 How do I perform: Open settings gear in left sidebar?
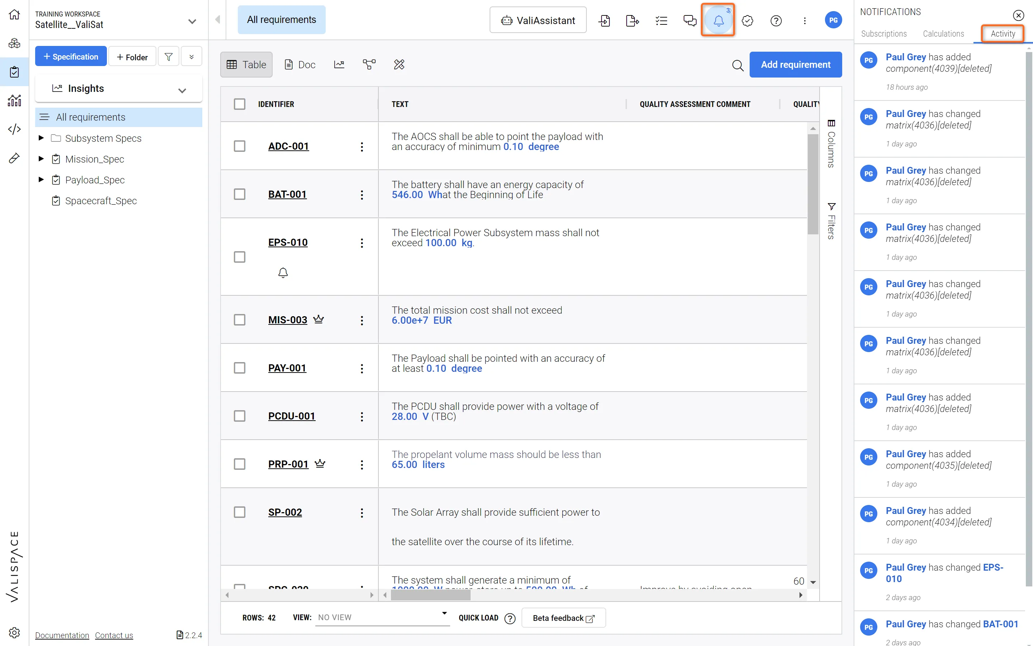tap(14, 632)
